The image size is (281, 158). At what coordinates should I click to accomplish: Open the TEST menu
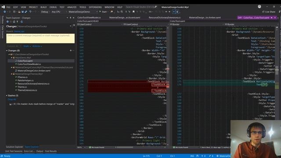click(x=62, y=7)
